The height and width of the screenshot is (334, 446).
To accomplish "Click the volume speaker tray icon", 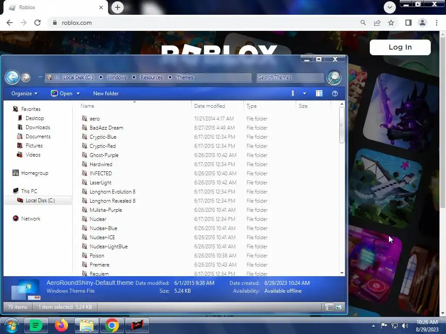I will click(405, 325).
